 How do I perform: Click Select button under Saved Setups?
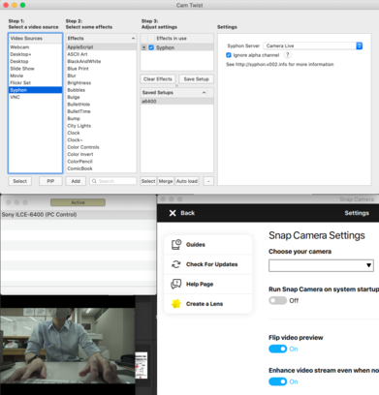coord(148,181)
